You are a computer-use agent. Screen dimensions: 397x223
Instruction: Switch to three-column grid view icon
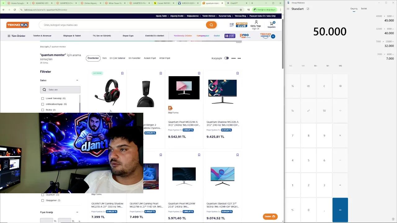point(239,58)
